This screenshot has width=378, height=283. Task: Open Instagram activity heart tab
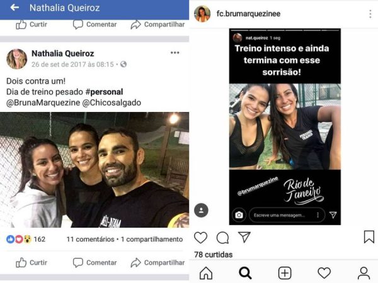click(x=324, y=273)
